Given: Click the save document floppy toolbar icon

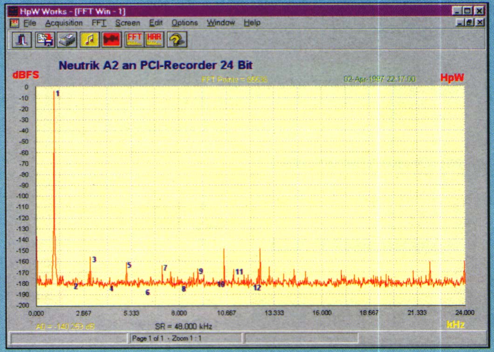Looking at the screenshot, I should [x=46, y=40].
